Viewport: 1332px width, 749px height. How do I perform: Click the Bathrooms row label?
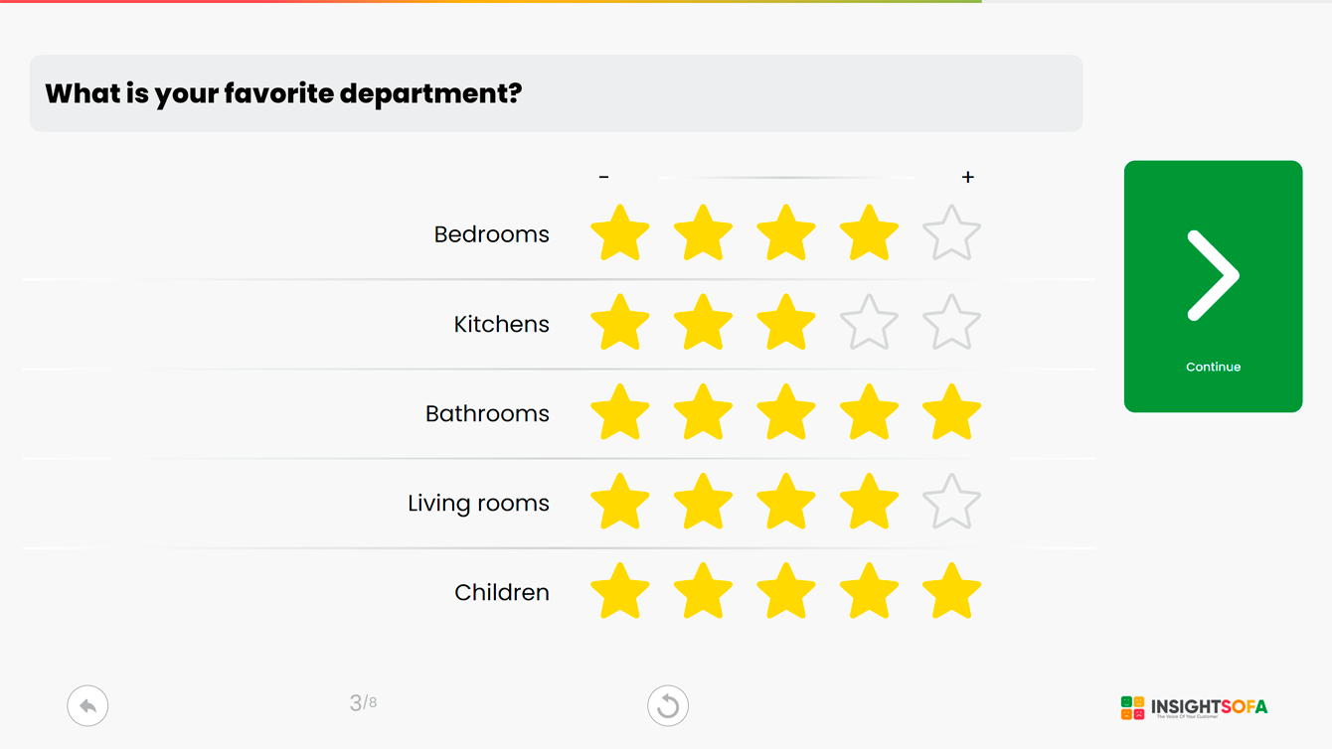click(487, 413)
